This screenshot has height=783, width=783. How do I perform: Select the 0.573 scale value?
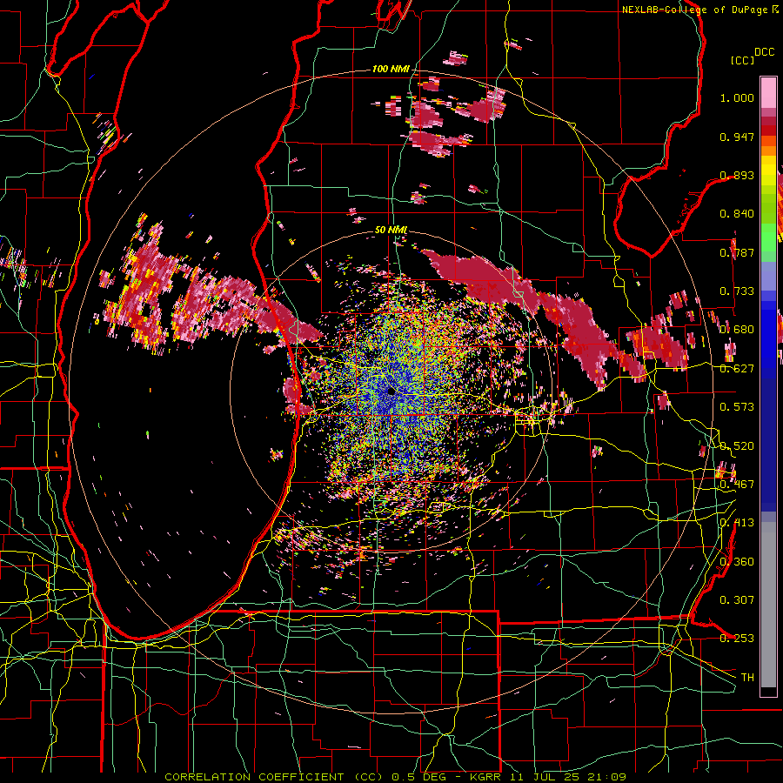pyautogui.click(x=737, y=407)
